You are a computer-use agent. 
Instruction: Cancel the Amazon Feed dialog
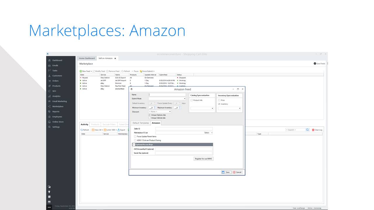(x=237, y=172)
